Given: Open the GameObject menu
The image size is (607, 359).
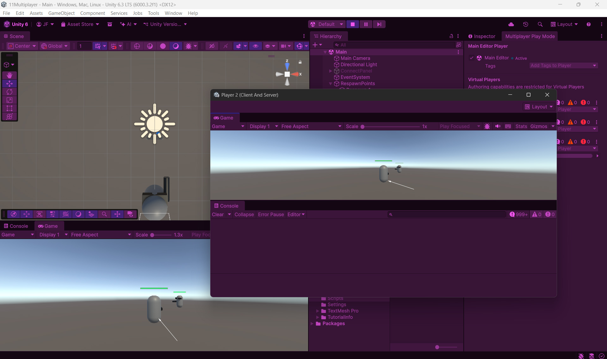Looking at the screenshot, I should tap(61, 13).
